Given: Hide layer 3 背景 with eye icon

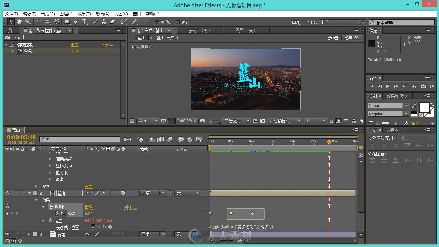Looking at the screenshot, I should [7, 234].
